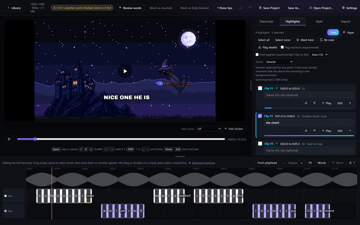
Task: Click Select all highlights
Action: tap(264, 40)
